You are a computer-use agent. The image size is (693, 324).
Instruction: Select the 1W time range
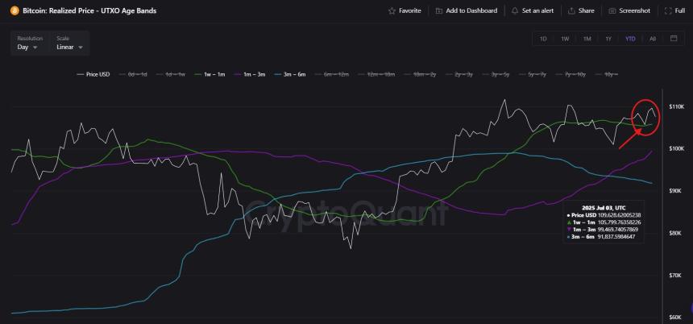point(565,39)
